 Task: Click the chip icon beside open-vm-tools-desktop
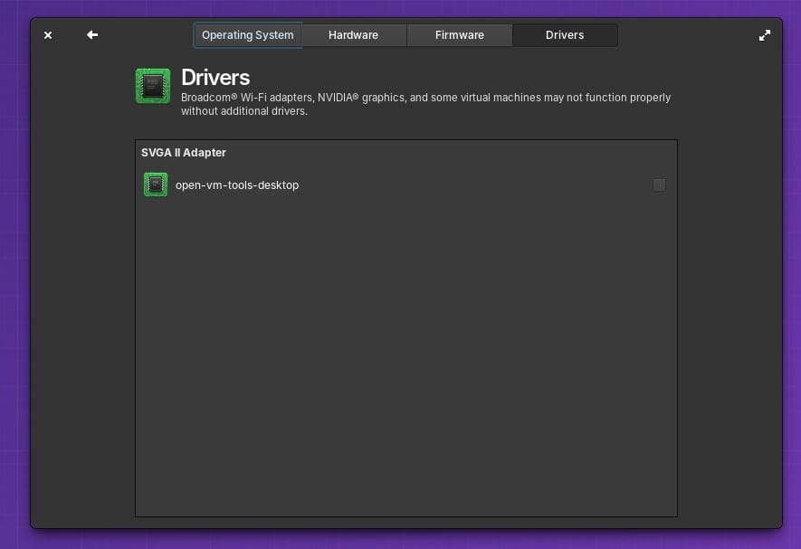tap(155, 185)
